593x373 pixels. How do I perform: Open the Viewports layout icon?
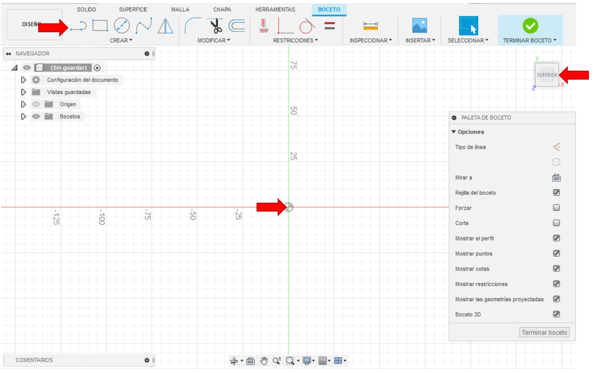click(338, 361)
